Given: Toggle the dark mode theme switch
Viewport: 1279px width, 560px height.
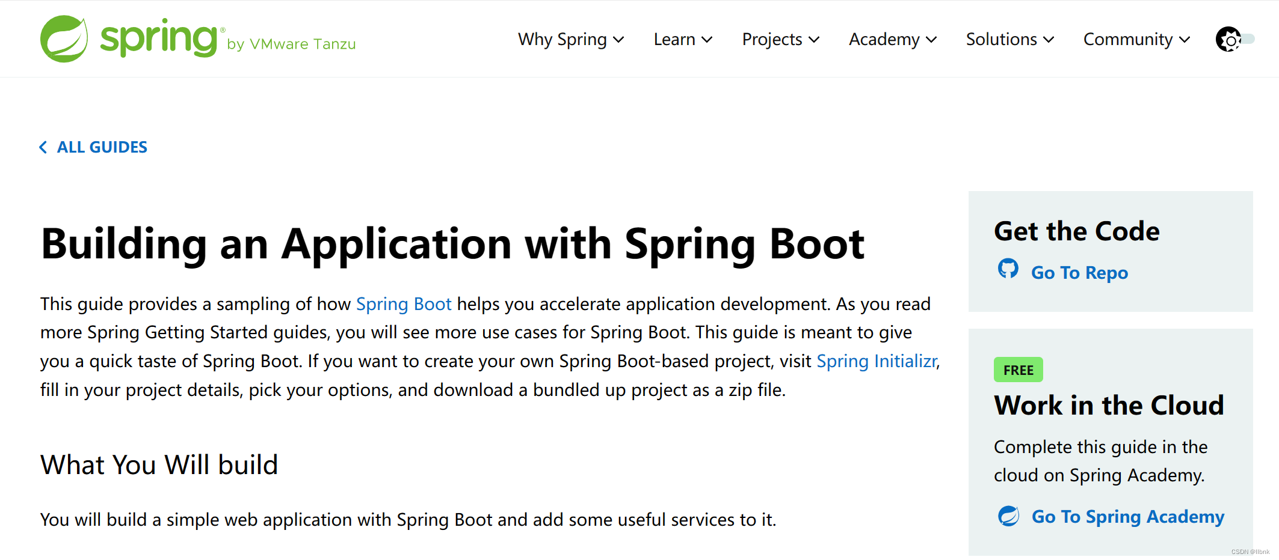Looking at the screenshot, I should [1235, 39].
